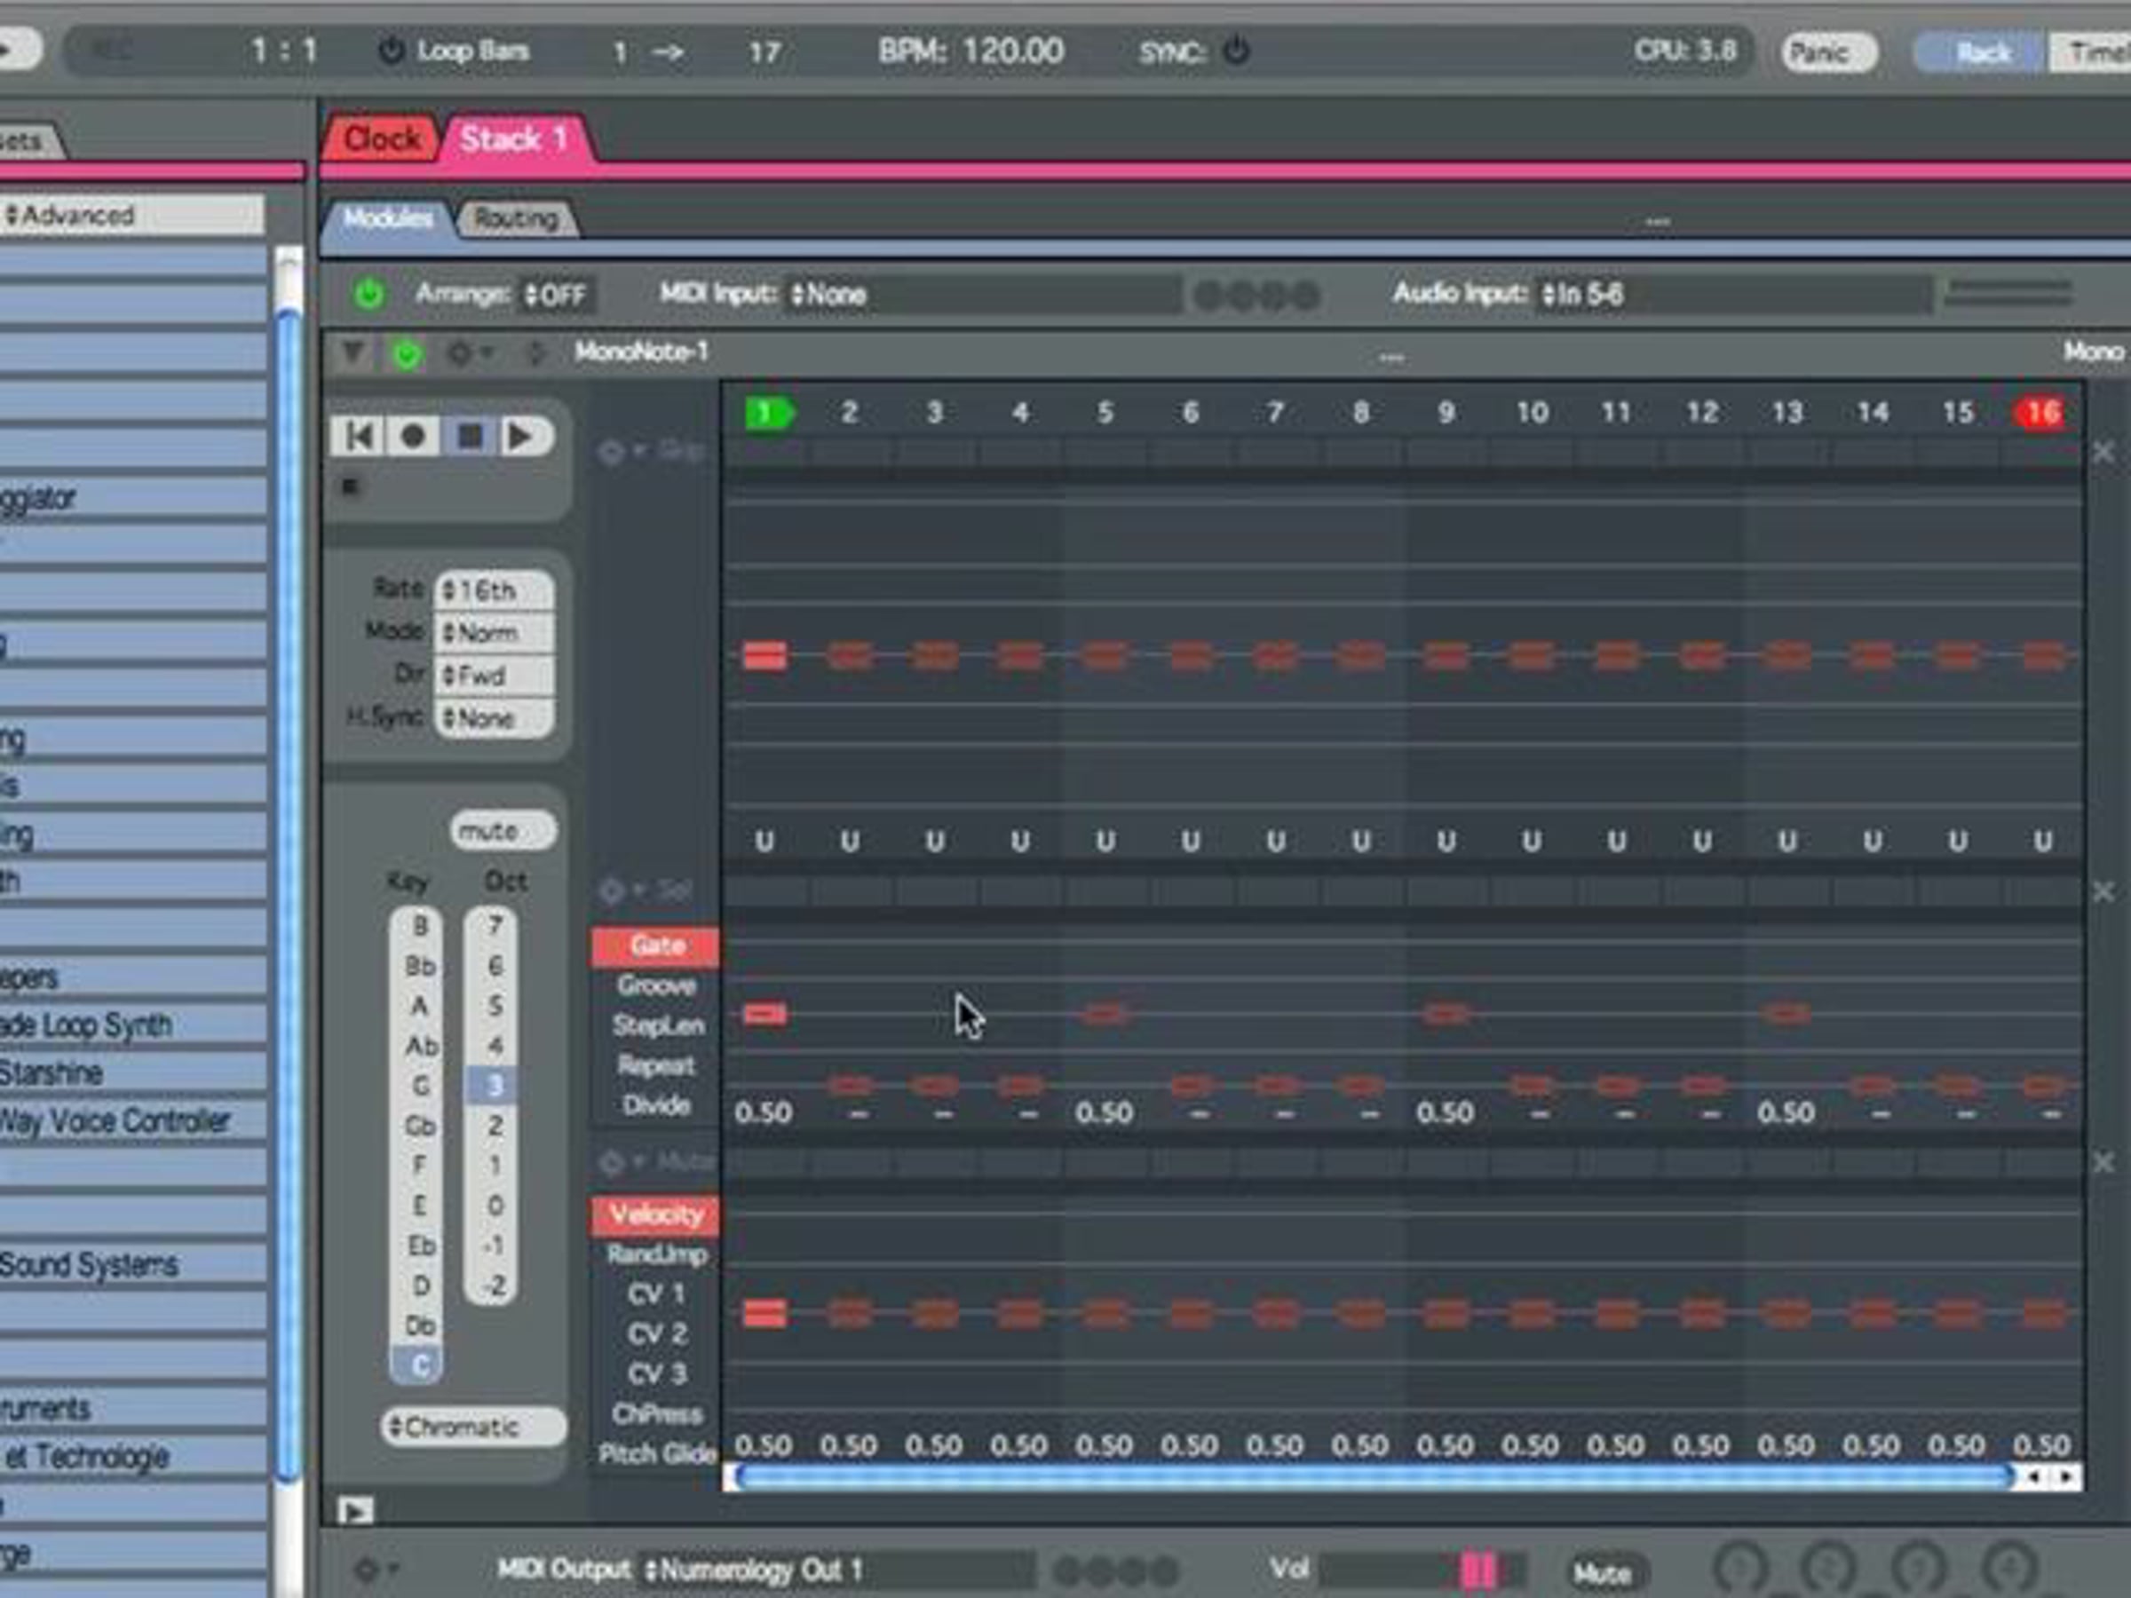
Task: Click the Mute button beside the Vol slider
Action: [x=1606, y=1573]
